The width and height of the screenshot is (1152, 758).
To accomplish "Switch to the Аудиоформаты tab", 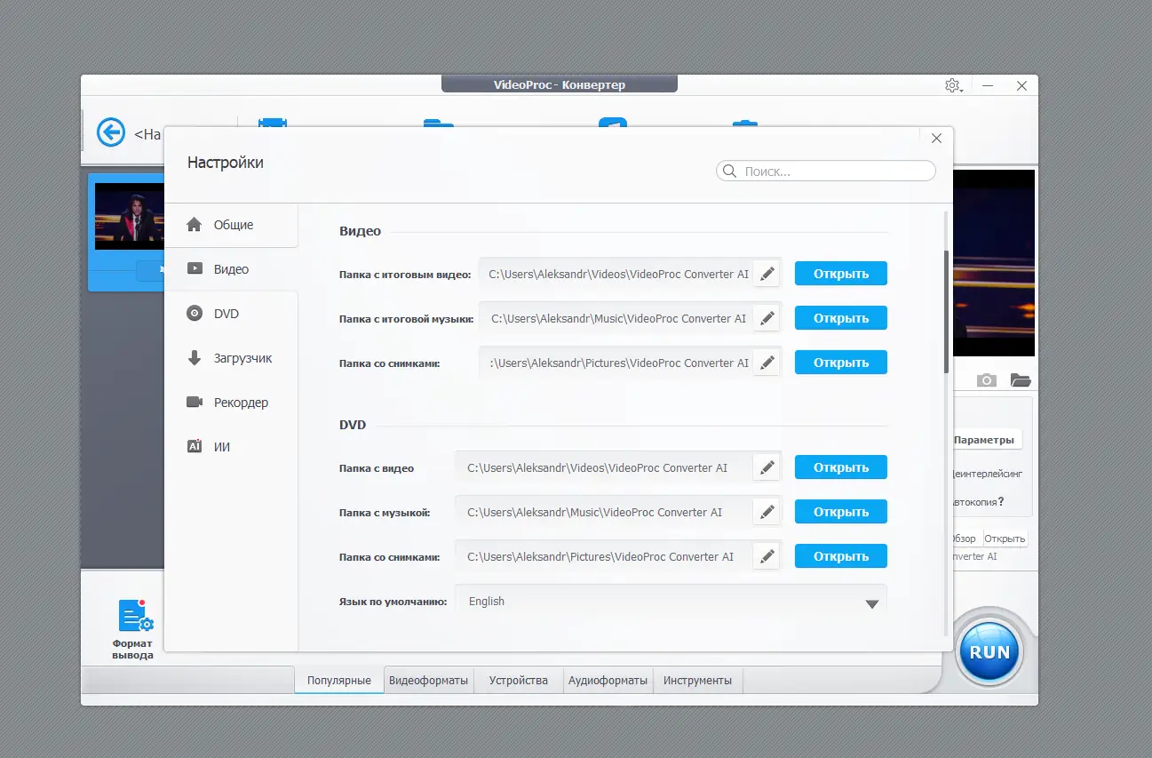I will coord(608,681).
